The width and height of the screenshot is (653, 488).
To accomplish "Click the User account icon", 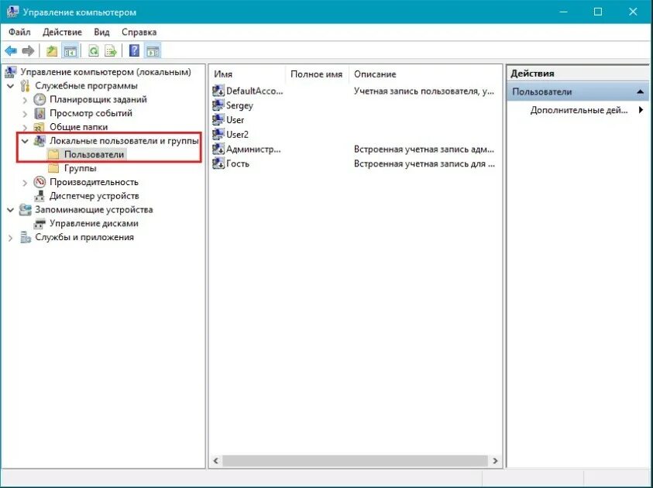I will (218, 119).
